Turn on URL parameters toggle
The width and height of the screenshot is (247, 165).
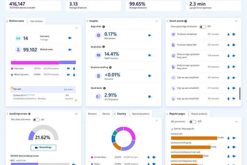(193, 122)
